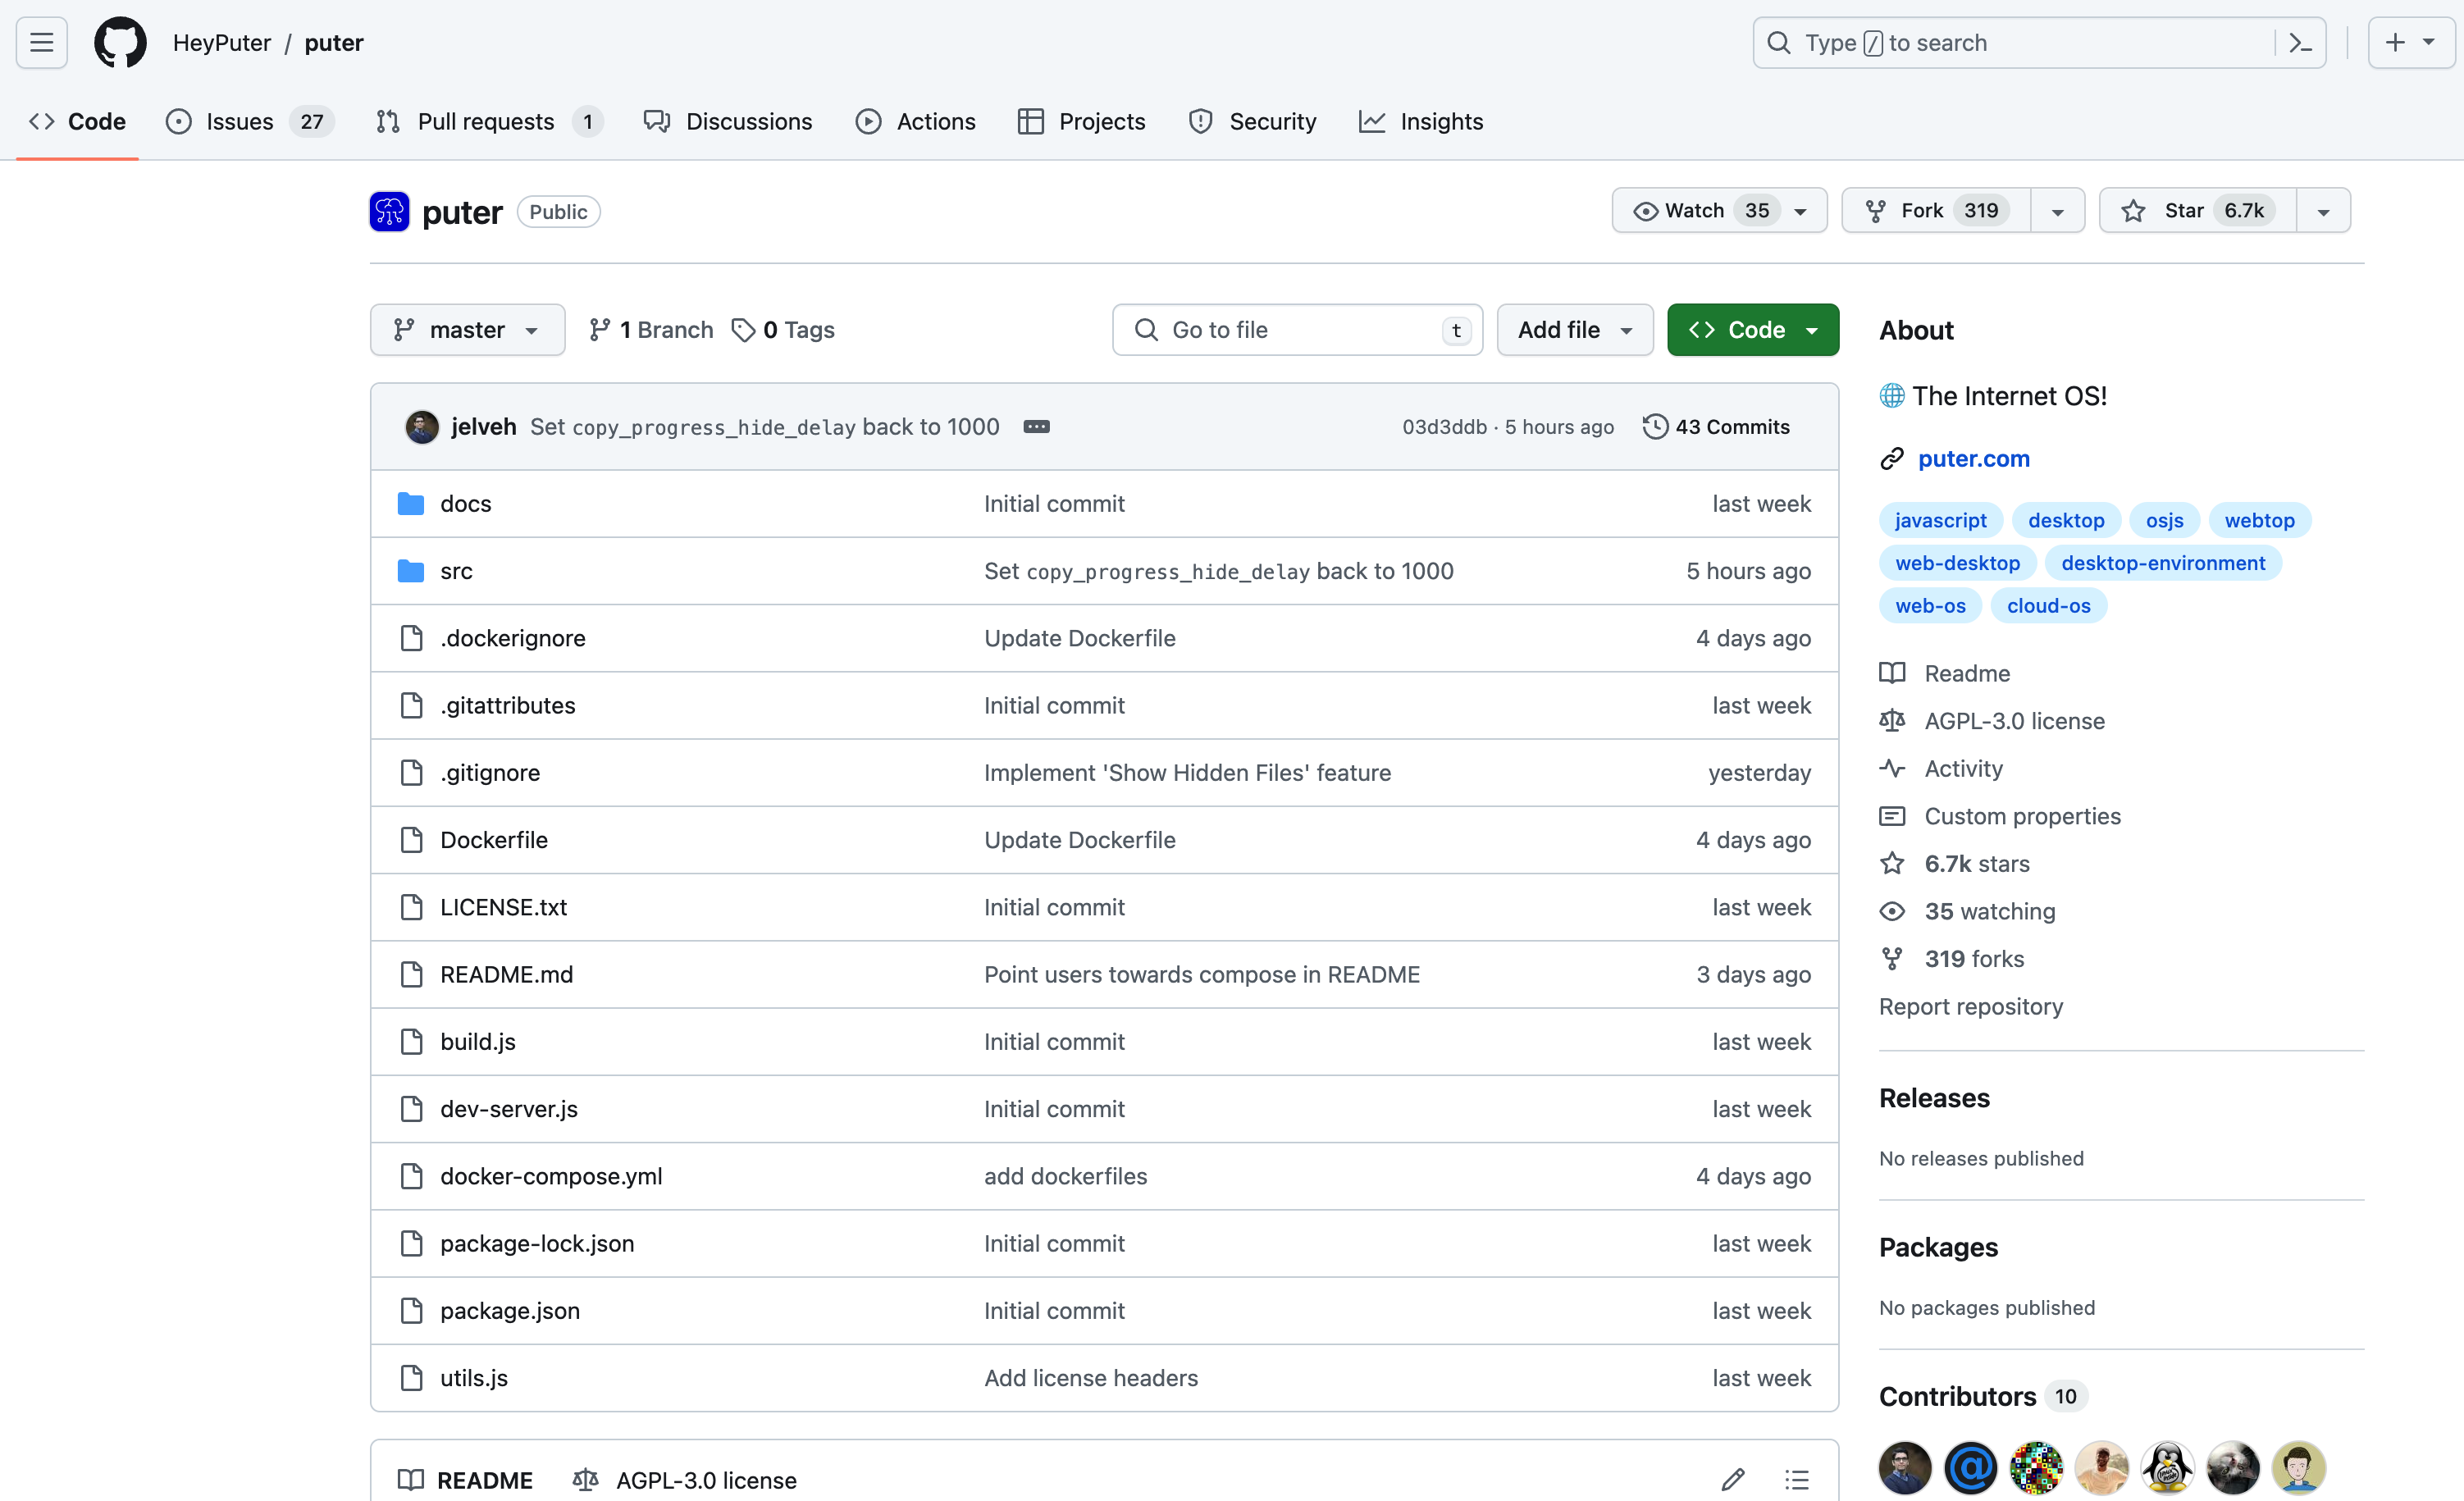Click the 43 Commits history icon

point(1655,427)
